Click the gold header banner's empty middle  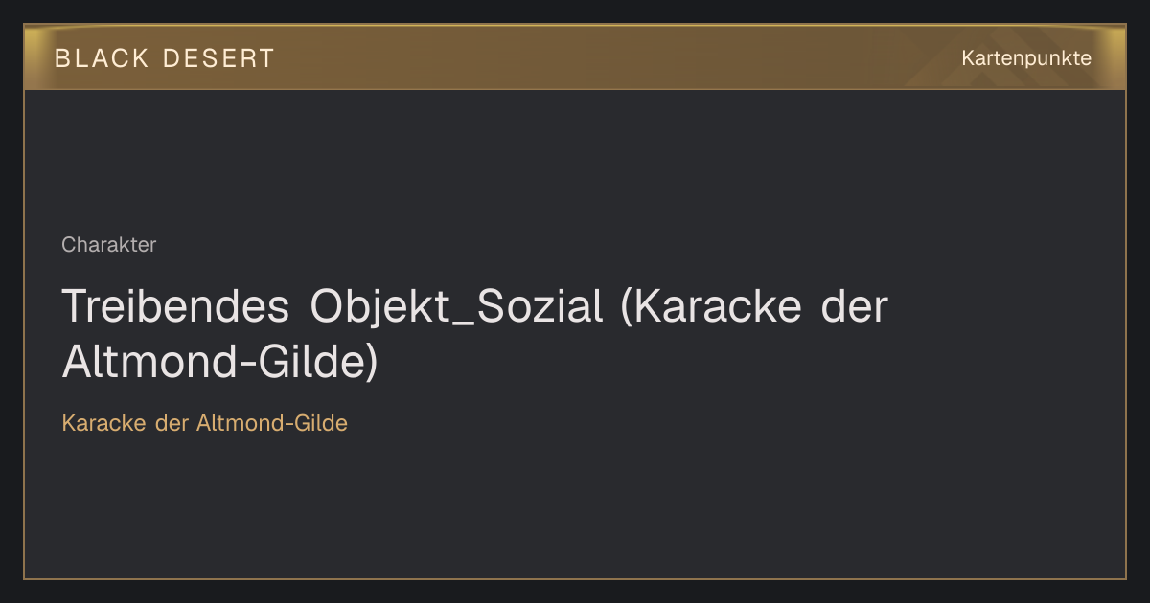click(613, 57)
